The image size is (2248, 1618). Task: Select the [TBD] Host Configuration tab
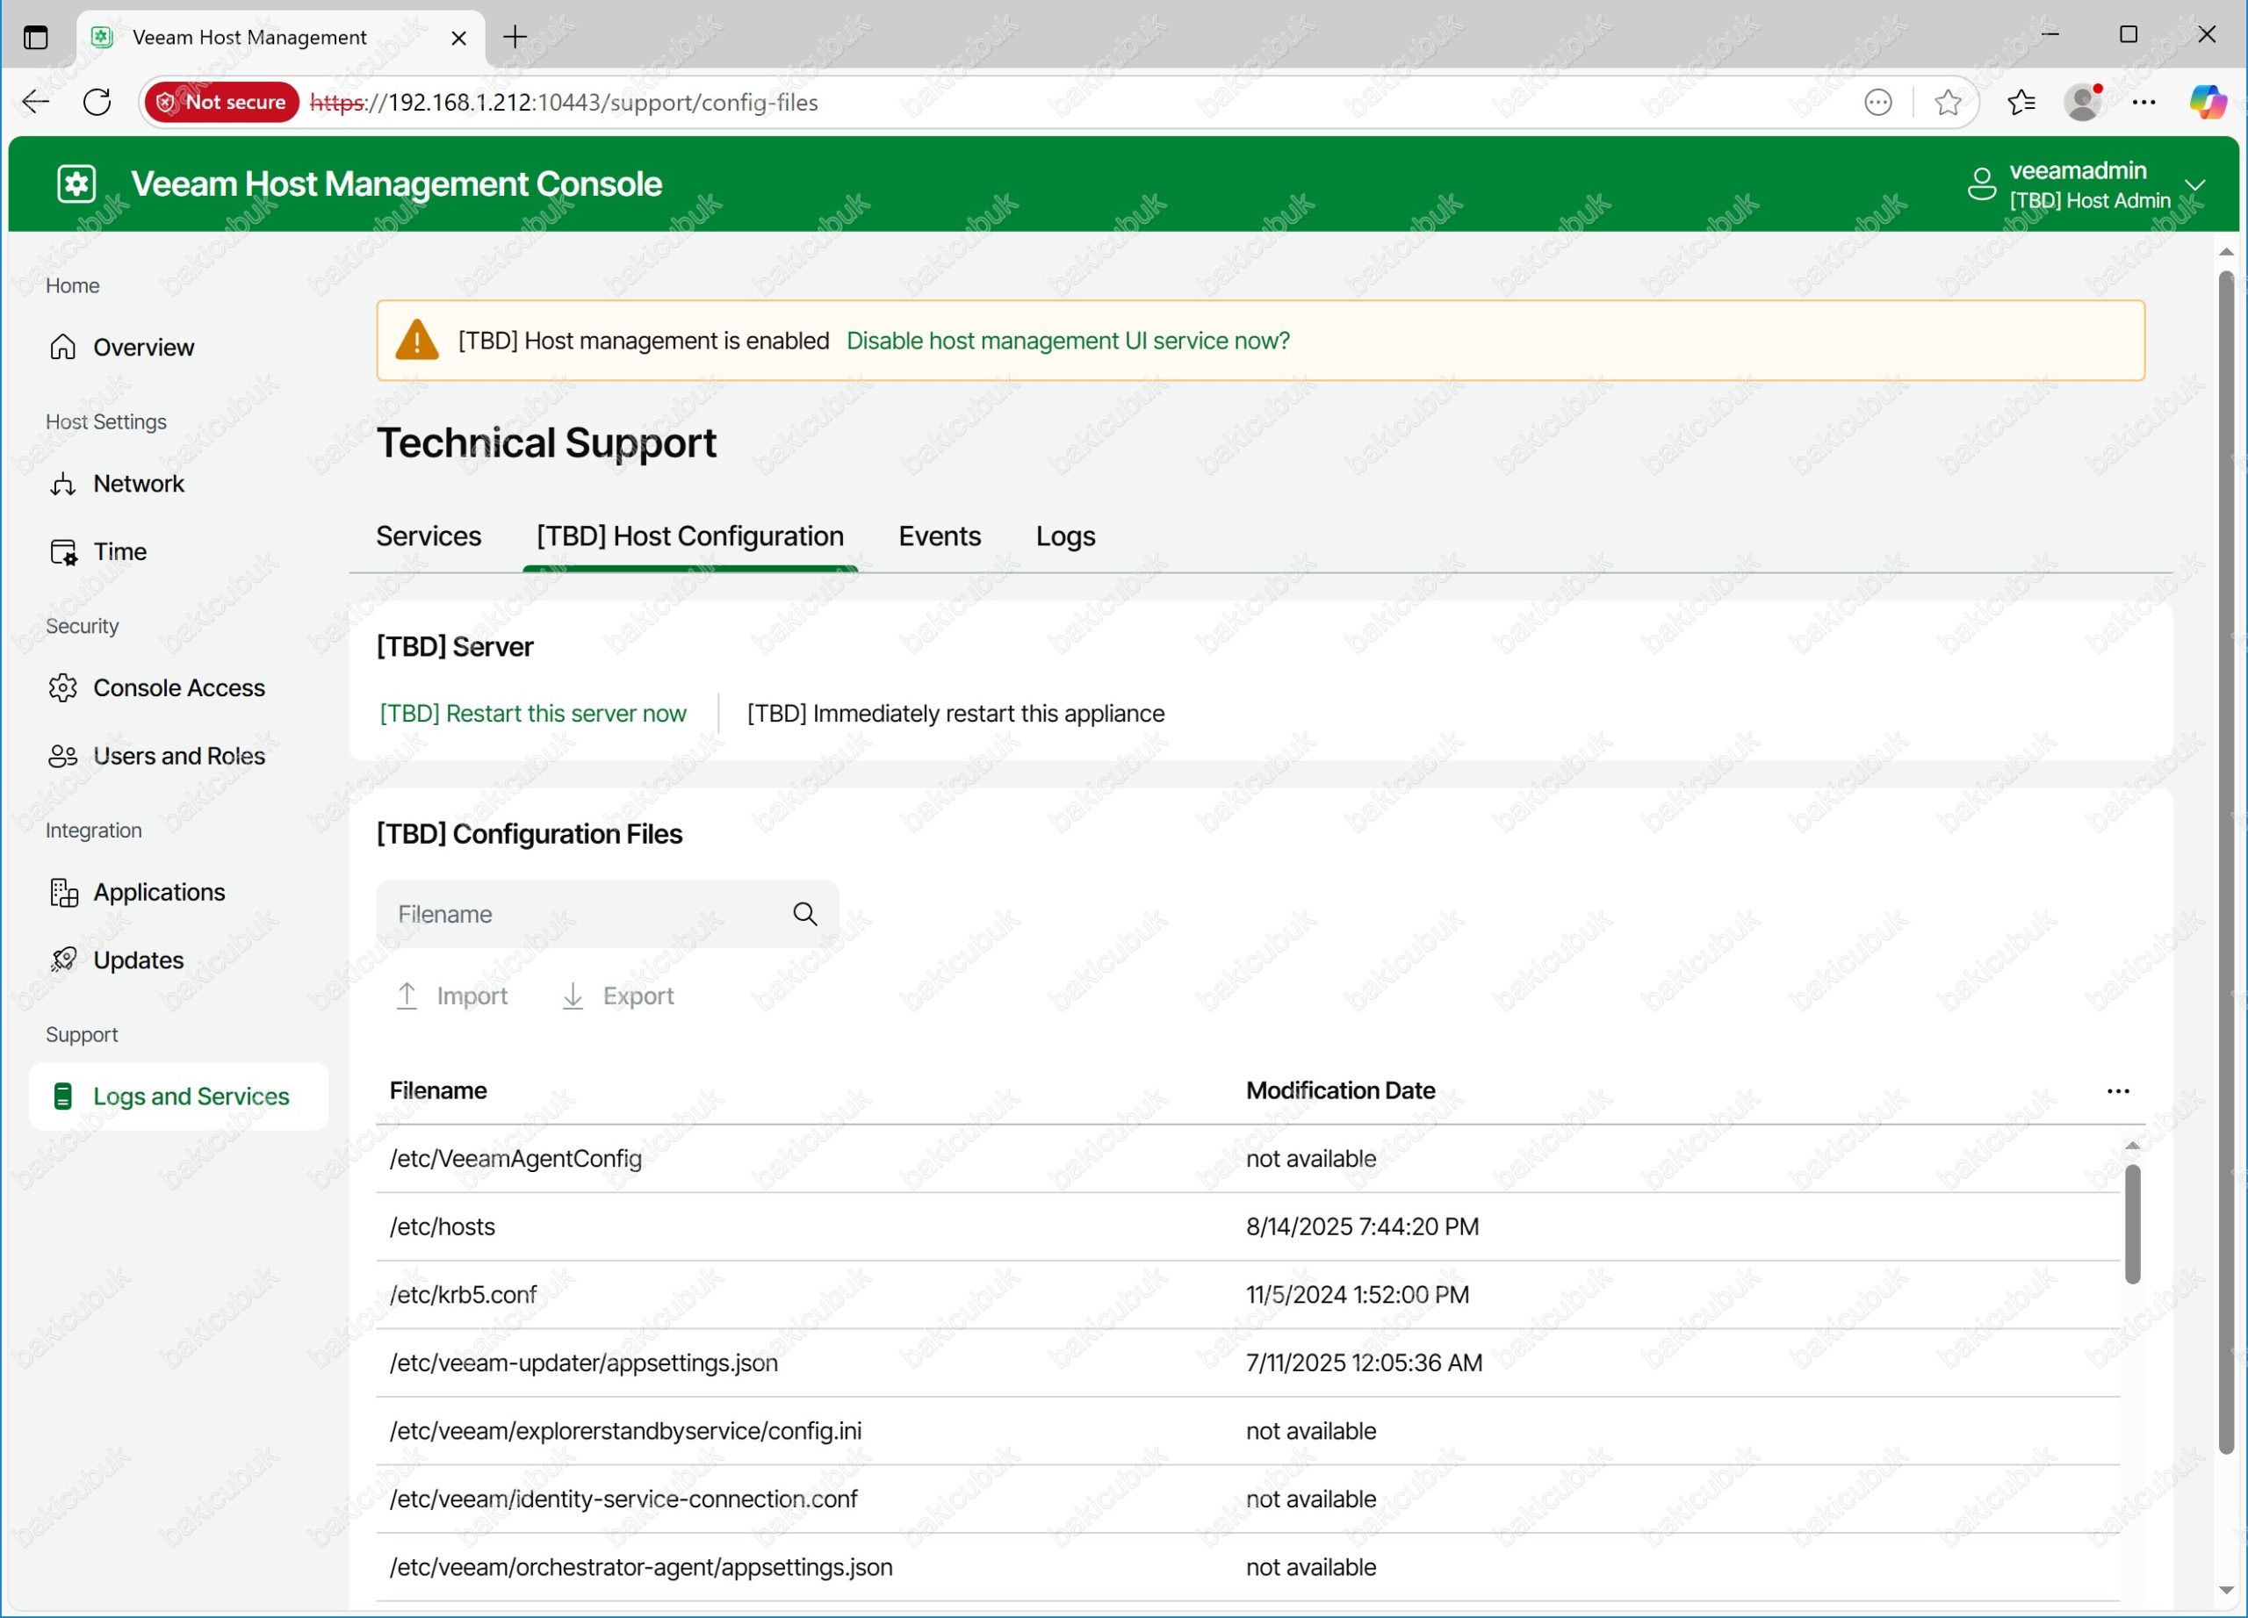[690, 536]
